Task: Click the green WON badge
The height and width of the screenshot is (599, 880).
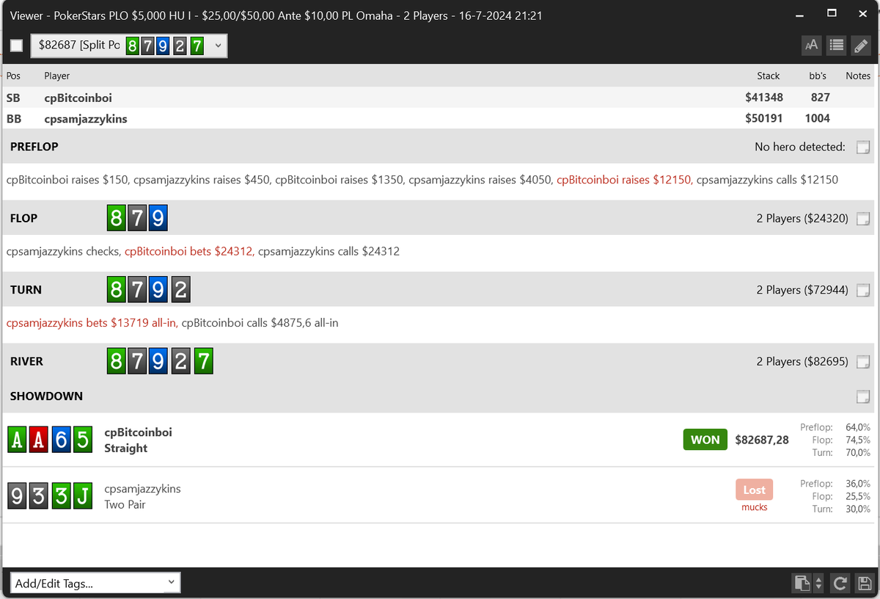Action: 705,440
